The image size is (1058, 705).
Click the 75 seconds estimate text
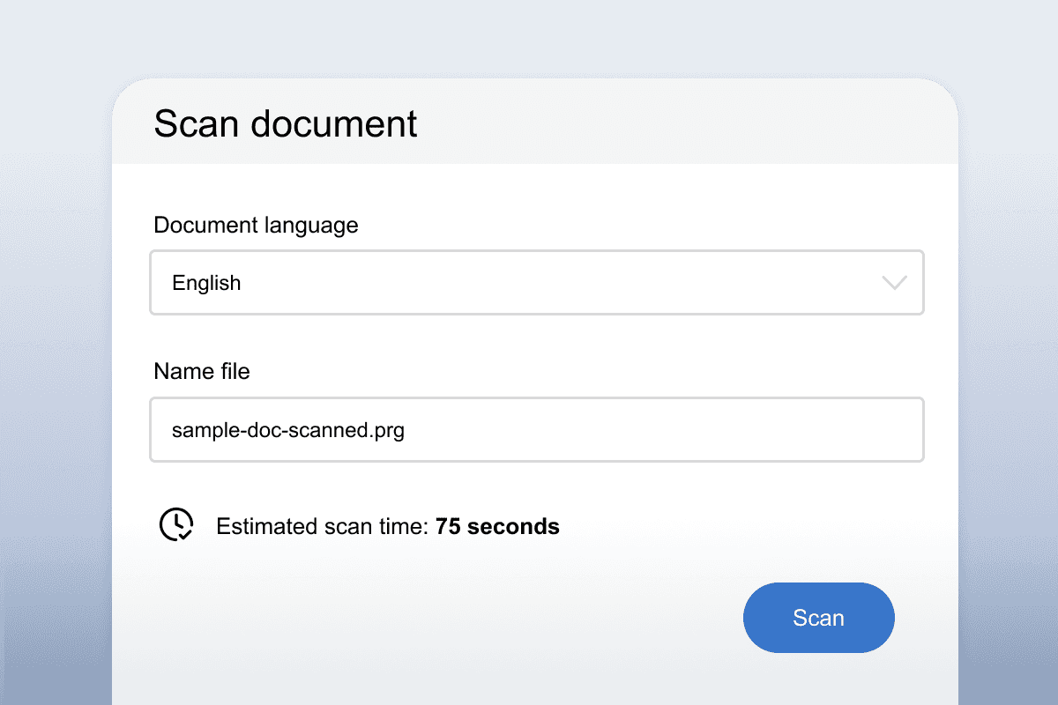click(497, 526)
